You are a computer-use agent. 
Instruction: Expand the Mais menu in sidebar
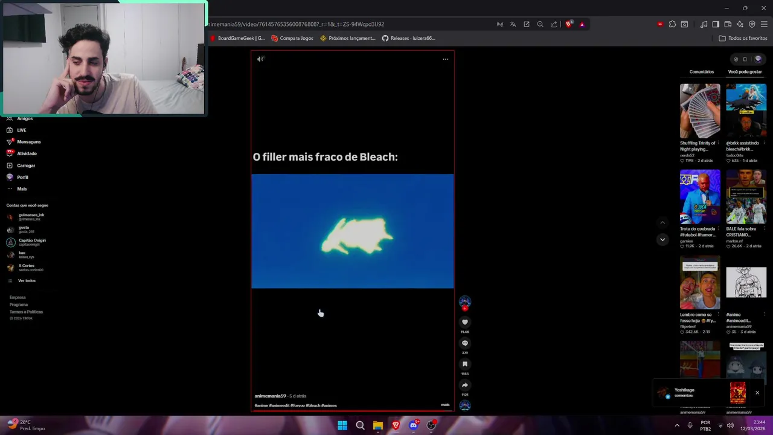pyautogui.click(x=17, y=189)
